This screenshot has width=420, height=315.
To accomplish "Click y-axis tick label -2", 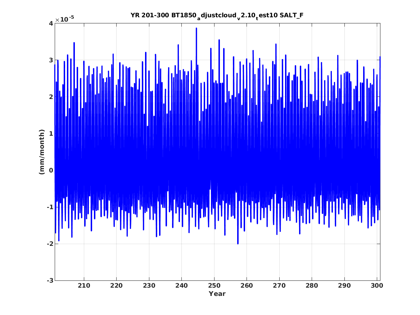I will coord(50,244).
